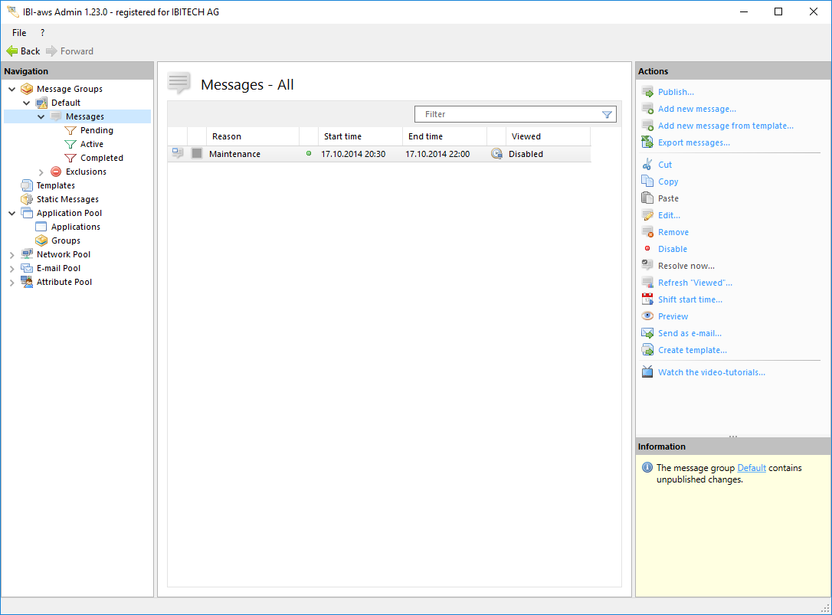The width and height of the screenshot is (832, 615).
Task: Click the Publish icon in Actions
Action: click(647, 92)
